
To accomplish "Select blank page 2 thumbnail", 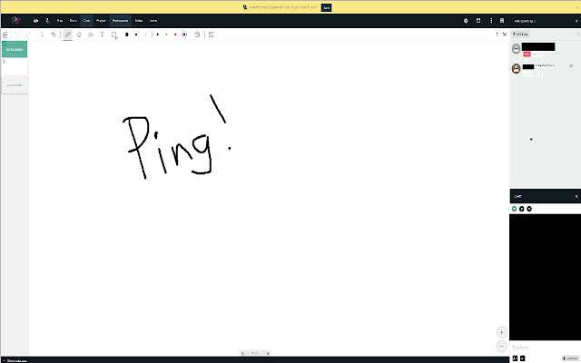I will [15, 67].
